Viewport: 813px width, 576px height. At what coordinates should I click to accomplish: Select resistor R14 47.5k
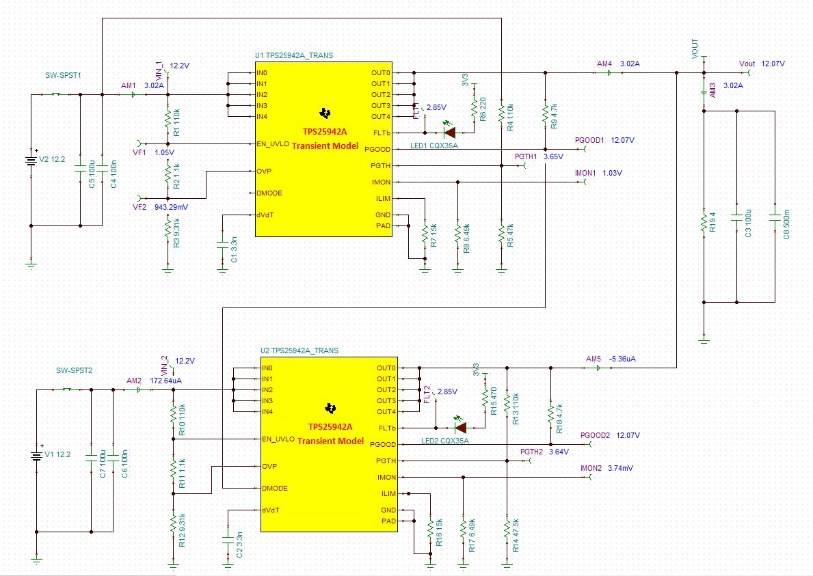[x=507, y=530]
